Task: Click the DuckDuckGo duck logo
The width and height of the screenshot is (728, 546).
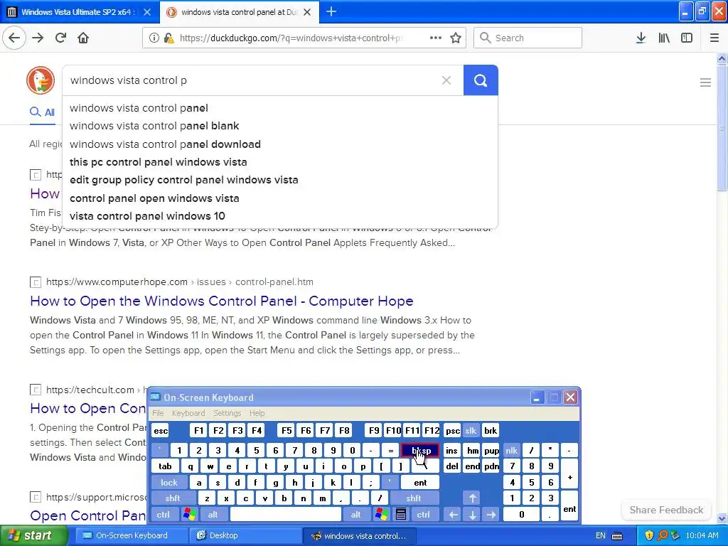Action: click(x=41, y=80)
